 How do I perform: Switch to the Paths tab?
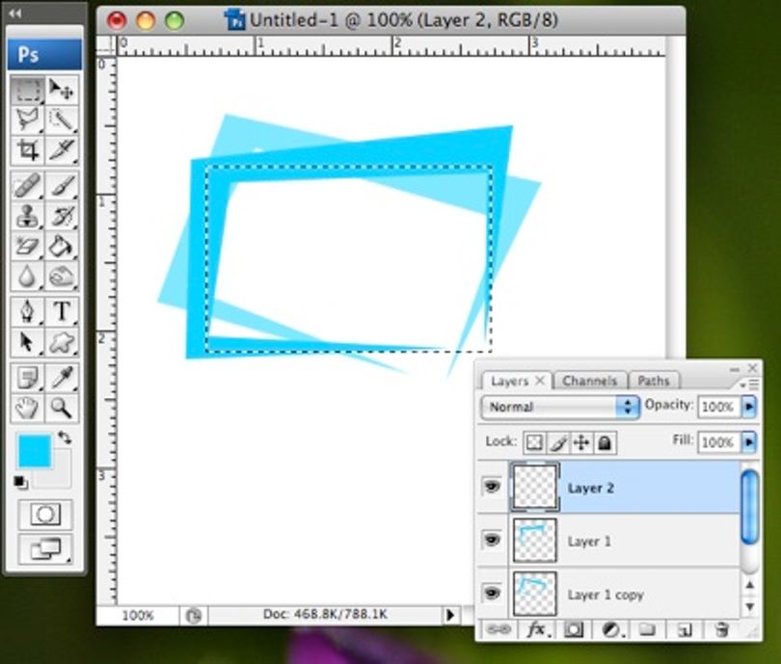pyautogui.click(x=654, y=381)
